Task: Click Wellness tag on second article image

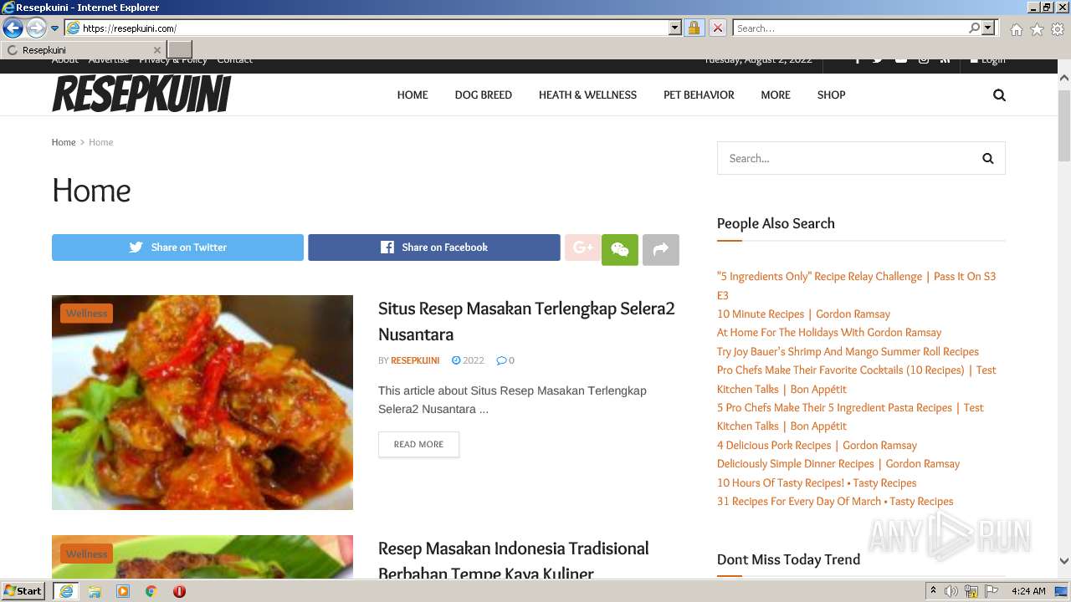Action: point(87,554)
